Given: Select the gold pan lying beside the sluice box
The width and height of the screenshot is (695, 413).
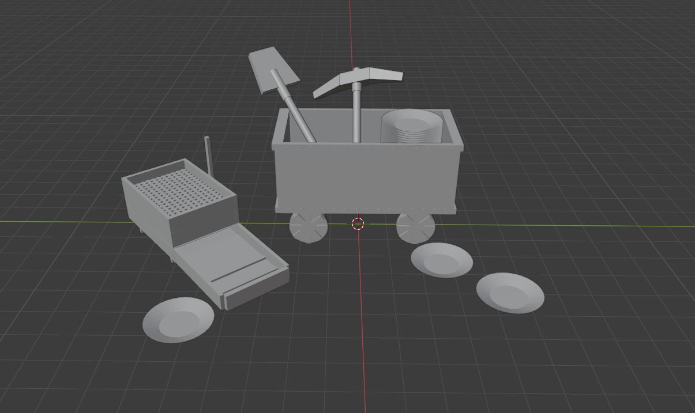Looking at the screenshot, I should [x=178, y=320].
